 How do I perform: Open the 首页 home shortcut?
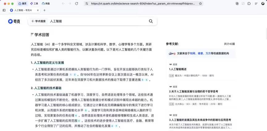pos(22,3)
